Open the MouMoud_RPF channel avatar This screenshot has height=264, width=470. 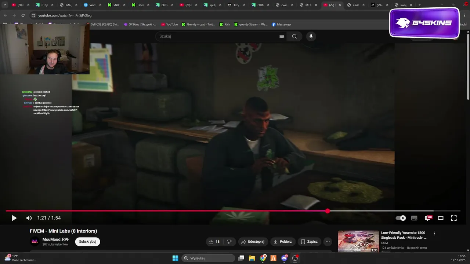click(35, 241)
